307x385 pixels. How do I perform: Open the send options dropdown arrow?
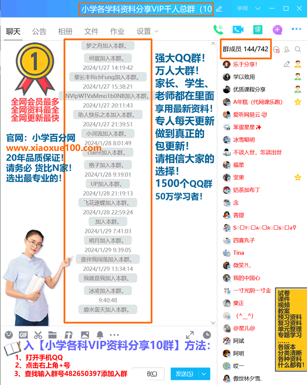(204, 374)
